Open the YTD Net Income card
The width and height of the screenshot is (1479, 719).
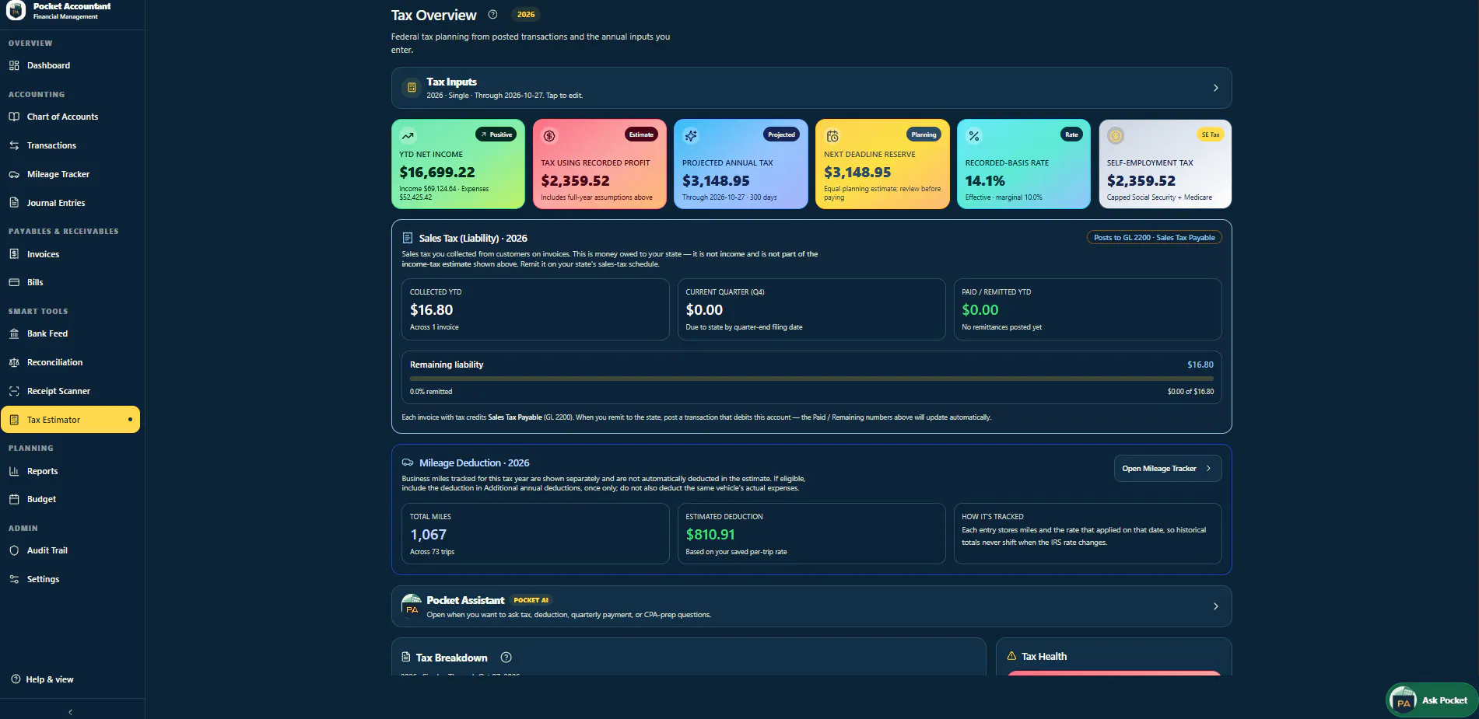click(x=458, y=164)
